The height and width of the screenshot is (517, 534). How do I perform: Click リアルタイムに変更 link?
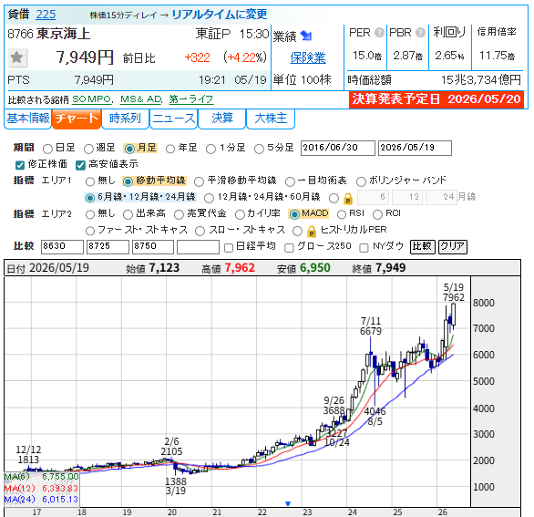[x=220, y=15]
